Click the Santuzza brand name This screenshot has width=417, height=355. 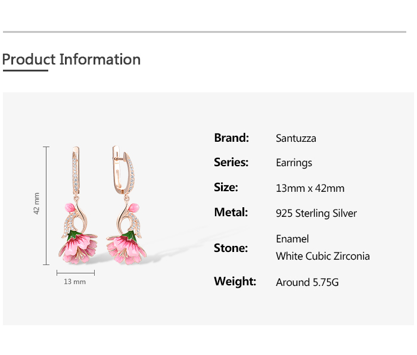pos(296,138)
